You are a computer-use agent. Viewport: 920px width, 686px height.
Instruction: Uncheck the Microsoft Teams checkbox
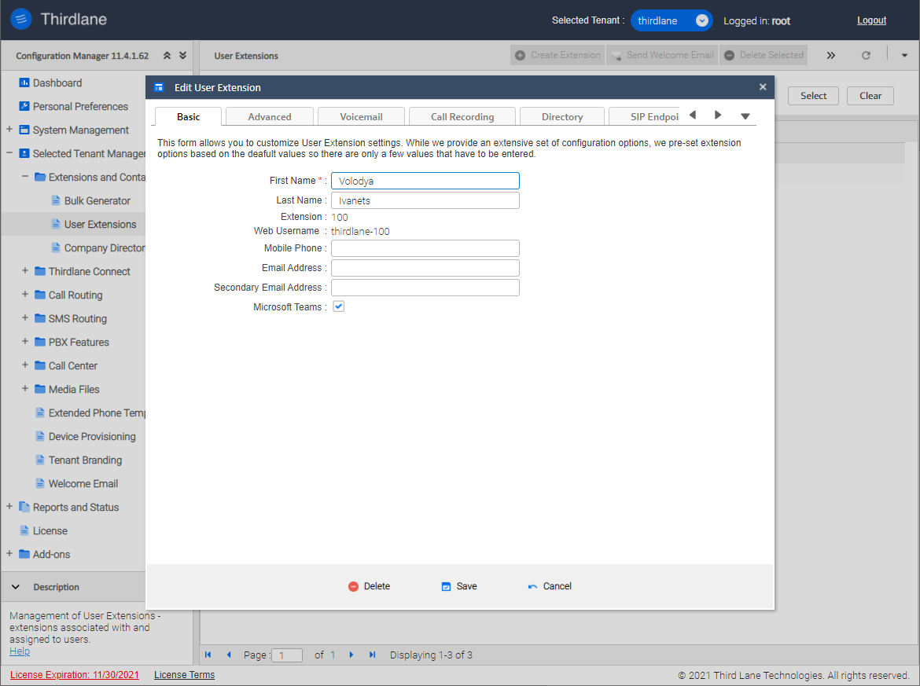coord(338,306)
